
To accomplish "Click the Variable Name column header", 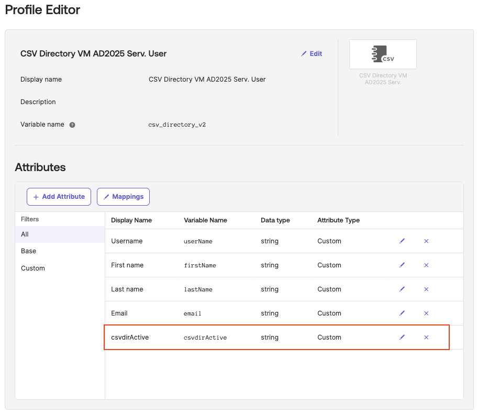I will (205, 220).
